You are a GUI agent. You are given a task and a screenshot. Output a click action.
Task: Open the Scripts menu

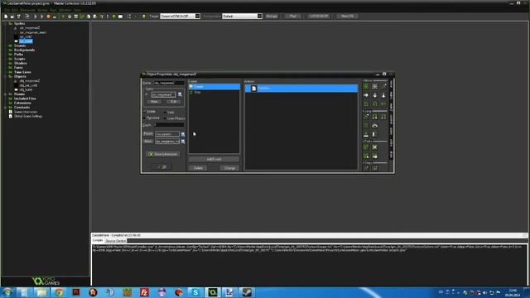42,10
